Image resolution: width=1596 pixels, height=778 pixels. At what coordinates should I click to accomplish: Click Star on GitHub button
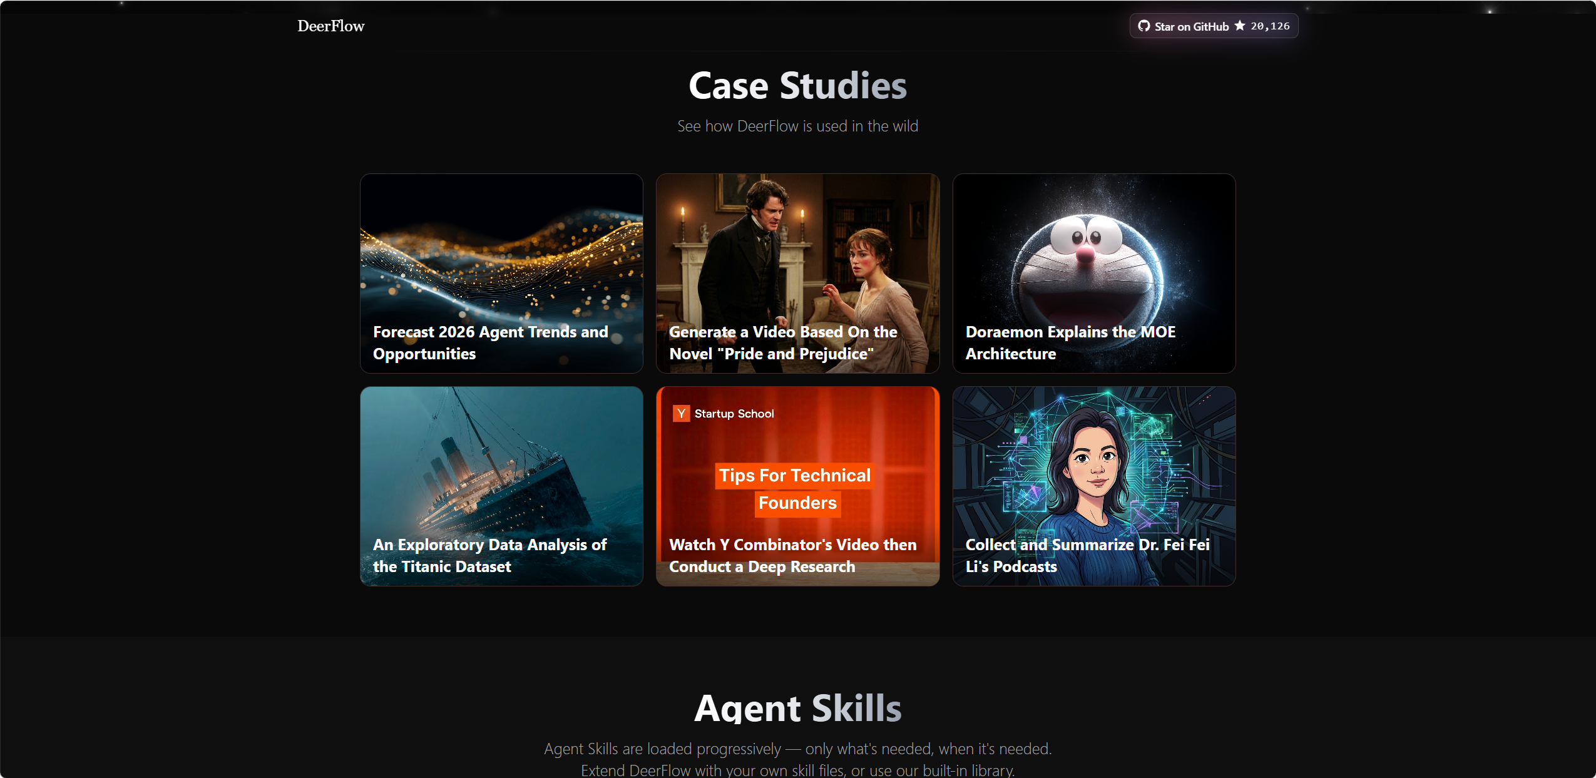click(1214, 26)
